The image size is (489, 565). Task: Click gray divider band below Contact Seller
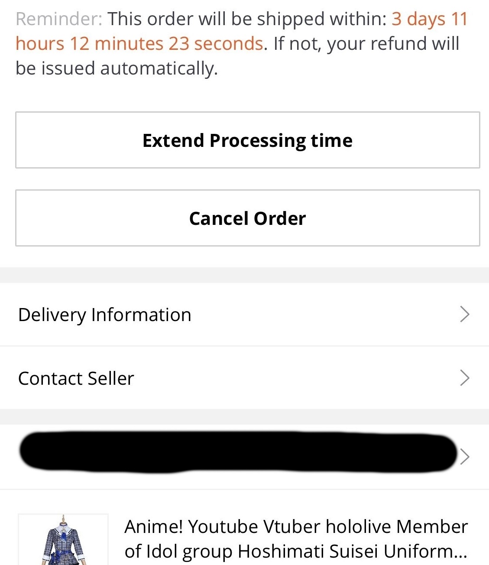click(244, 417)
